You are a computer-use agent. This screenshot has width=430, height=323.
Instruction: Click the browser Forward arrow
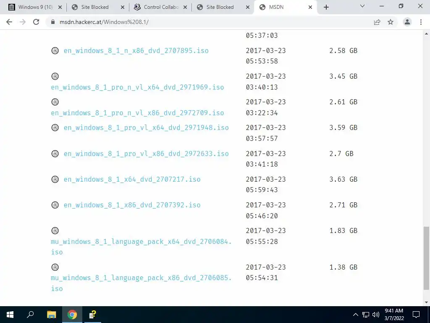click(23, 22)
